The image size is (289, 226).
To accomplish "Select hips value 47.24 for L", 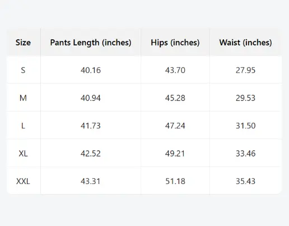I will 175,126.
